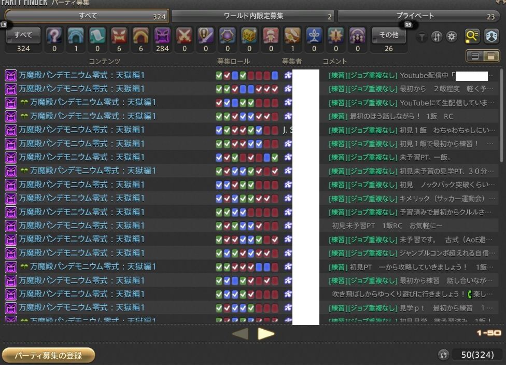506x365 pixels.
Task: Click the sort order arrows icon
Action: pos(437,37)
